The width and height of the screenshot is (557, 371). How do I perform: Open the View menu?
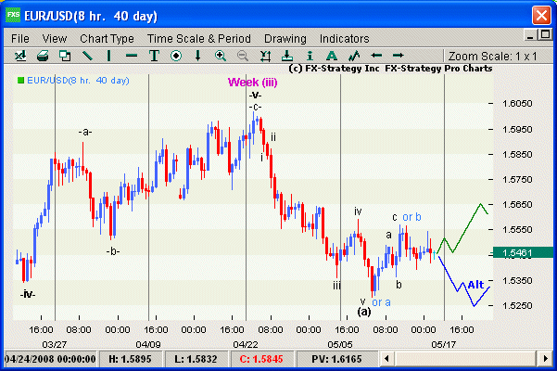point(55,38)
